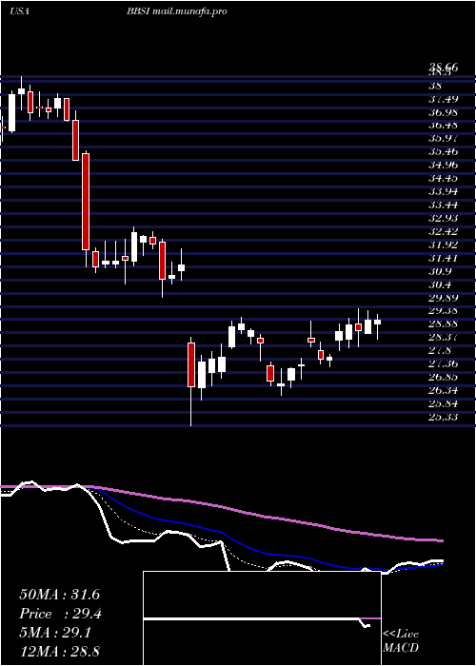Click the 32.93 price label
Screen dimensions: 476x666
click(x=444, y=218)
